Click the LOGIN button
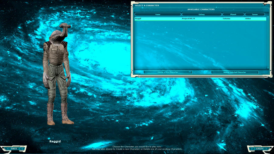The height and width of the screenshot is (154, 274). (x=260, y=149)
